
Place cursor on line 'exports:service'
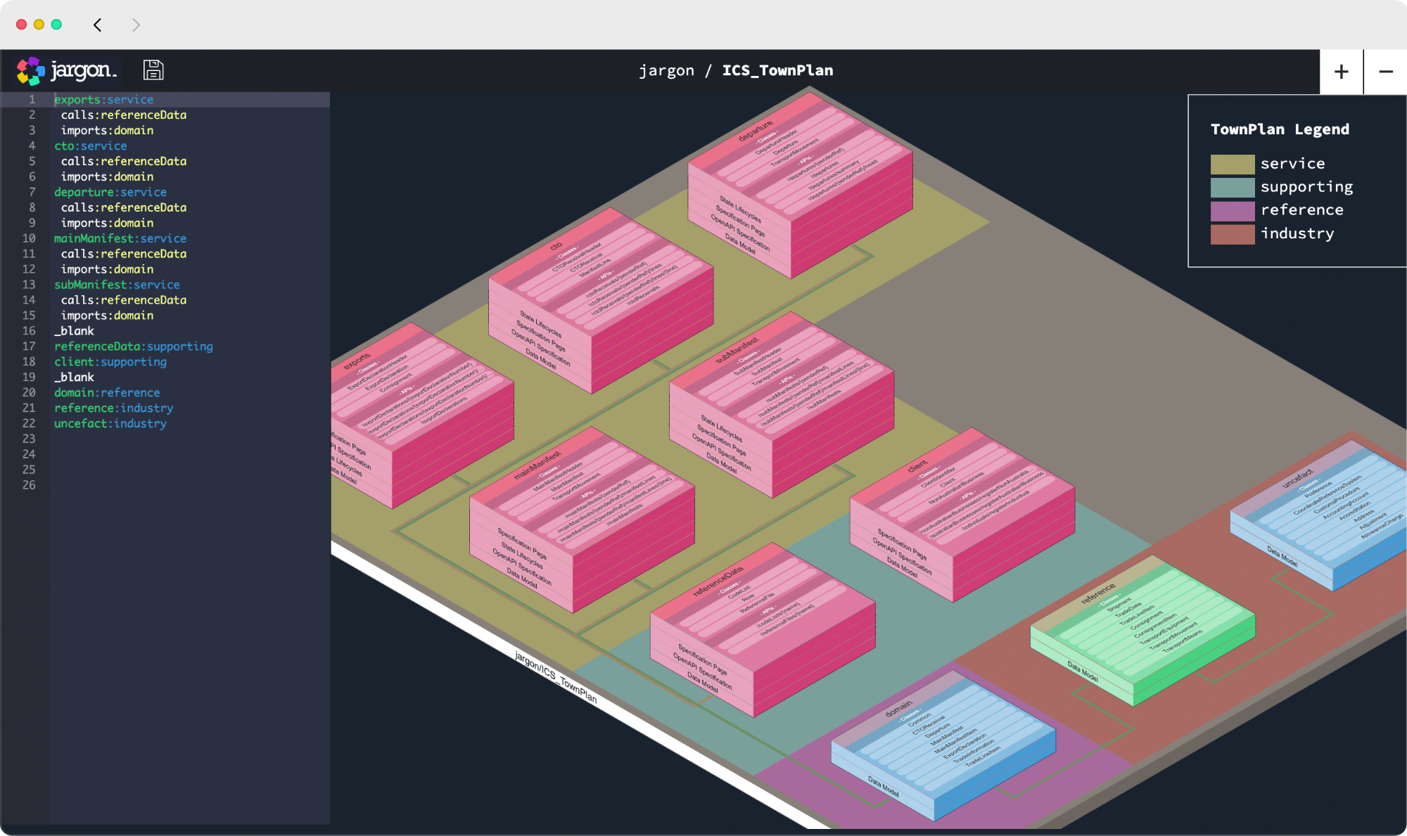tap(103, 100)
